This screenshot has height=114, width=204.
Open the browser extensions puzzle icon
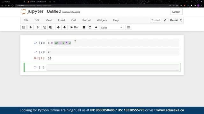pos(191,6)
